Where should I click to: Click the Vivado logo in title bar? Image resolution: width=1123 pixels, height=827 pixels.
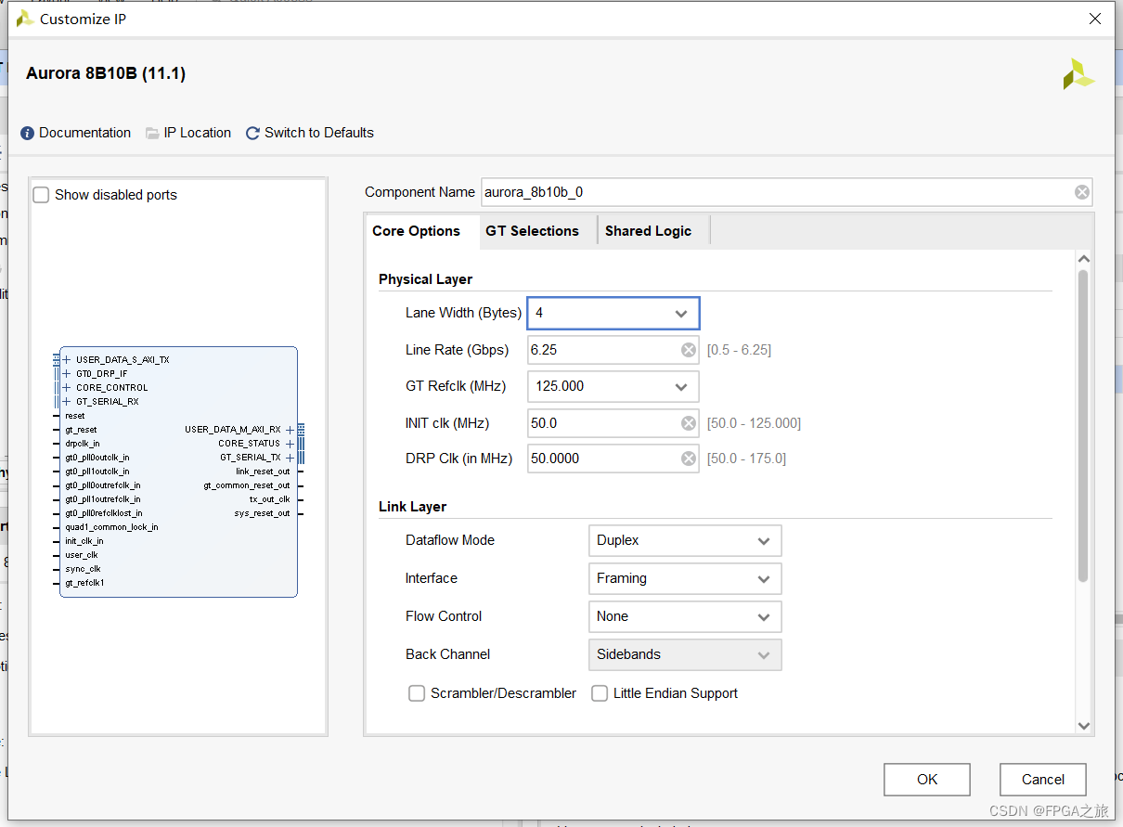point(25,19)
